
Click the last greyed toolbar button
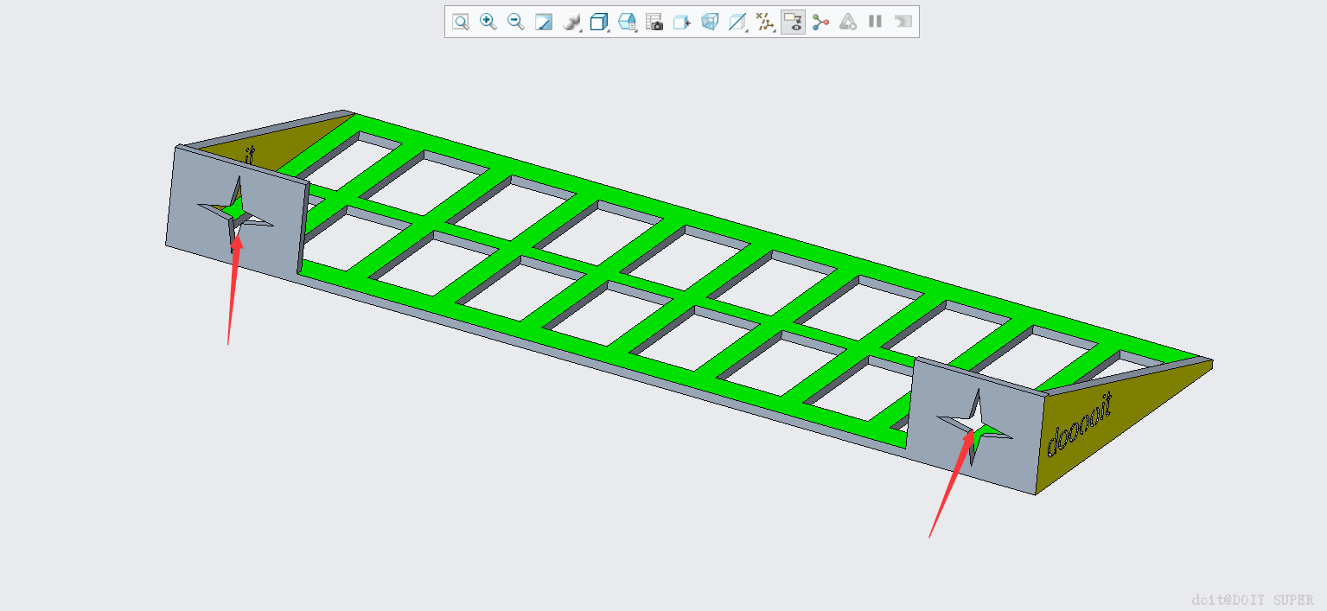(x=903, y=22)
